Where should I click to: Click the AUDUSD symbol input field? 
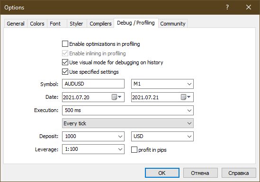pyautogui.click(x=93, y=84)
